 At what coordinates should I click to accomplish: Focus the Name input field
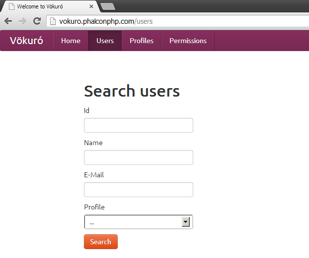point(138,157)
